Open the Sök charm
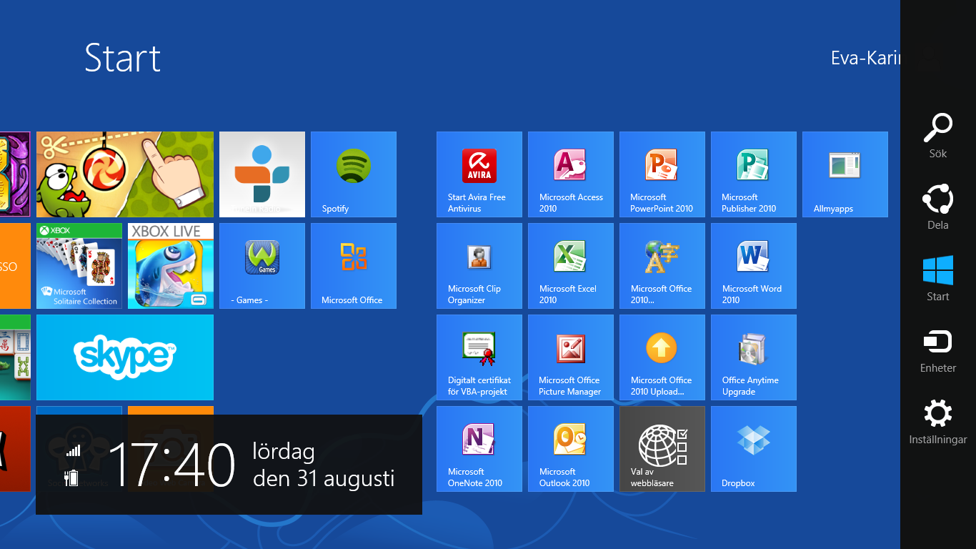 (937, 136)
